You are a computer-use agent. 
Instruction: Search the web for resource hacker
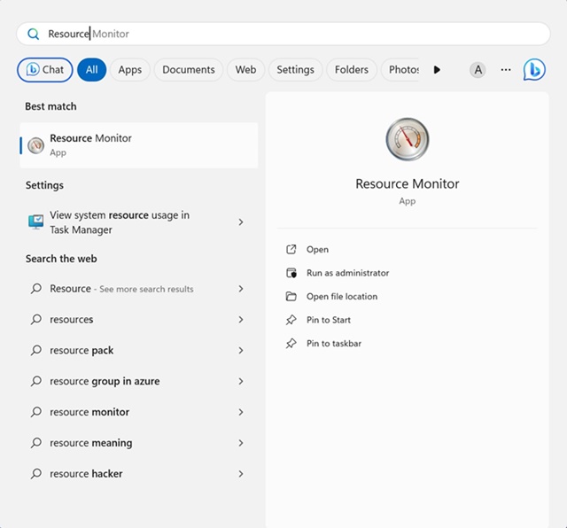pyautogui.click(x=139, y=474)
